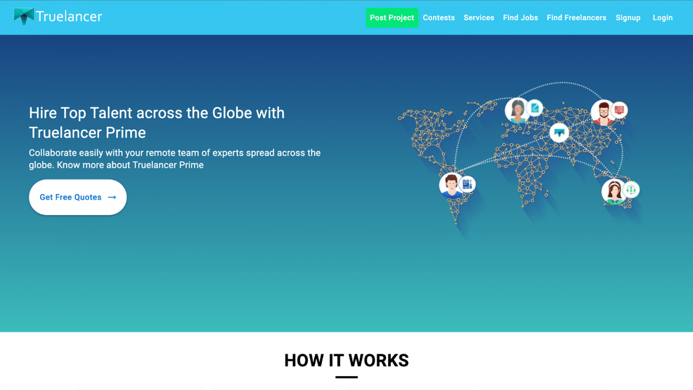This screenshot has width=693, height=390.
Task: Select the female designer avatar with pen badge
Action: 517,110
